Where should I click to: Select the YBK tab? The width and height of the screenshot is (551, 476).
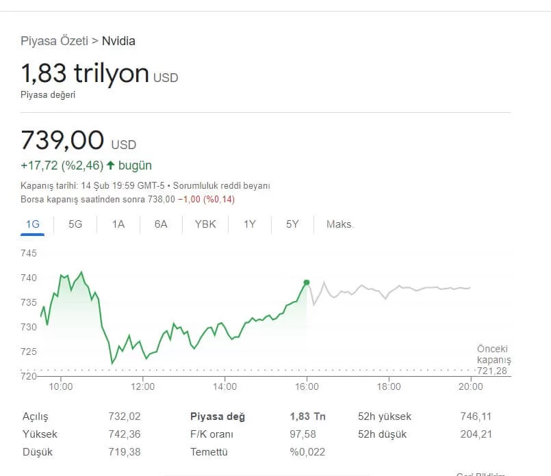(x=205, y=224)
